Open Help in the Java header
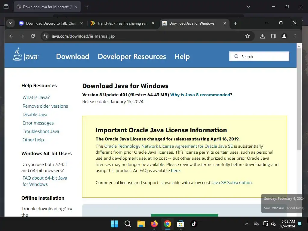This screenshot has width=308, height=231. [x=182, y=57]
